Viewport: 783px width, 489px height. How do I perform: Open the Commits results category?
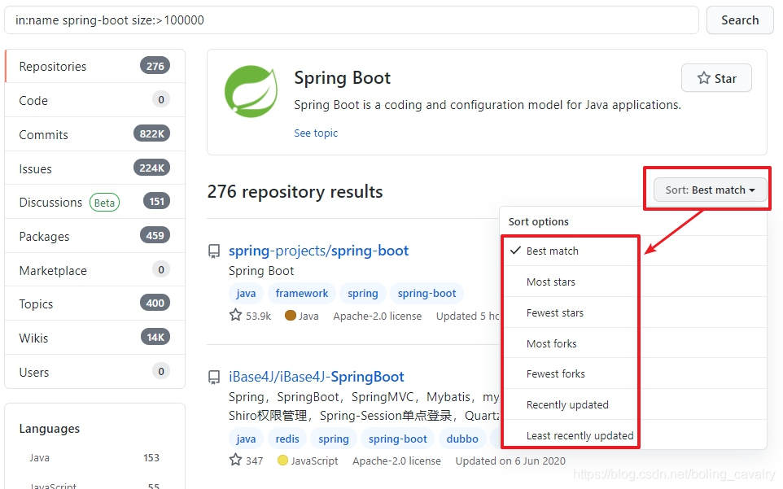(x=95, y=134)
